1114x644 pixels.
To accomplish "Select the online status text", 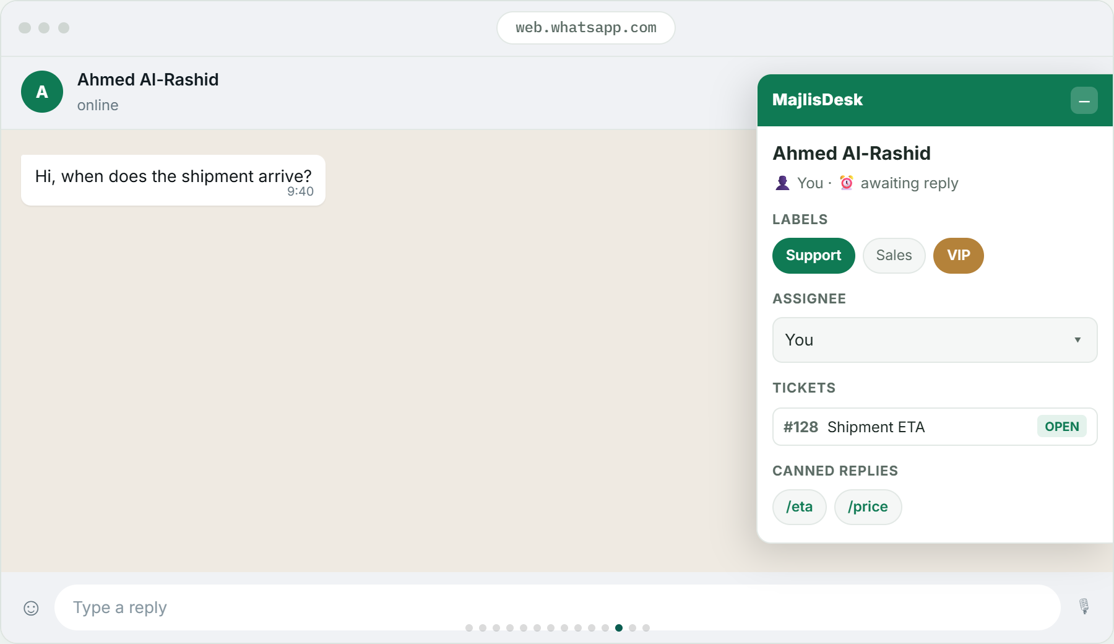I will [98, 105].
